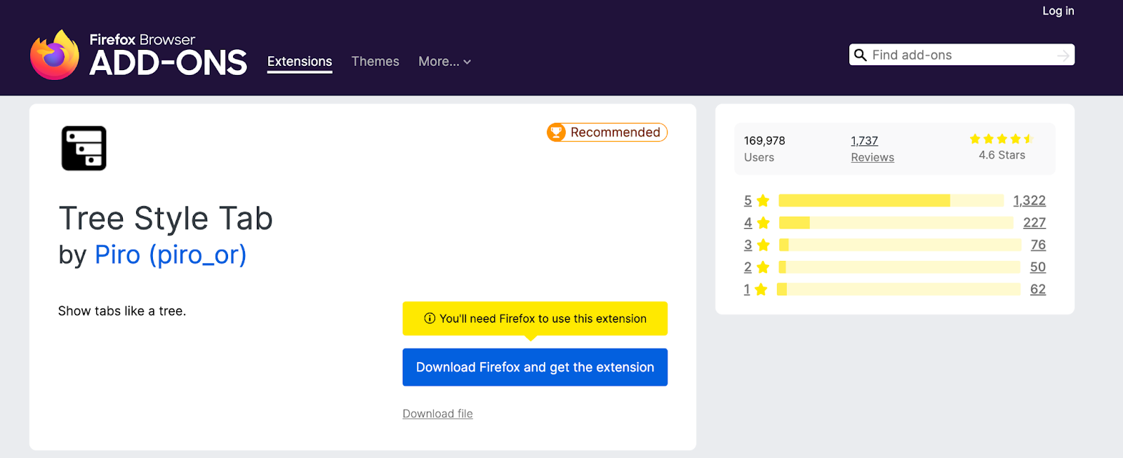Image resolution: width=1123 pixels, height=458 pixels.
Task: Open the 1,737 reviews count link
Action: pos(865,141)
